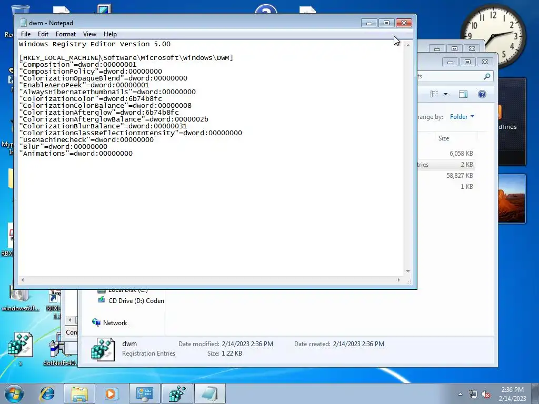
Task: Open the Explorer view options dropdown arrow
Action: tap(445, 94)
